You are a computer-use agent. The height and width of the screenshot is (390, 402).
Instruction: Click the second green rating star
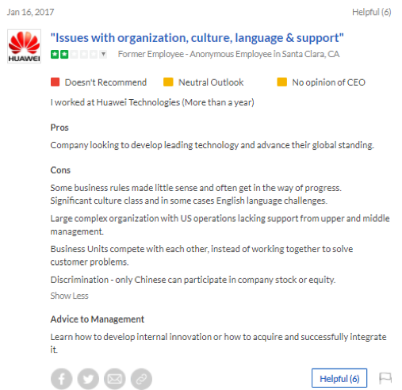(x=64, y=55)
